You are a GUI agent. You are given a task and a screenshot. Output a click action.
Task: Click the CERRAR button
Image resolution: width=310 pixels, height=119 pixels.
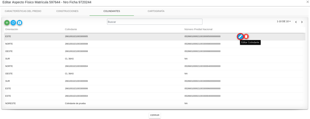pos(155,115)
